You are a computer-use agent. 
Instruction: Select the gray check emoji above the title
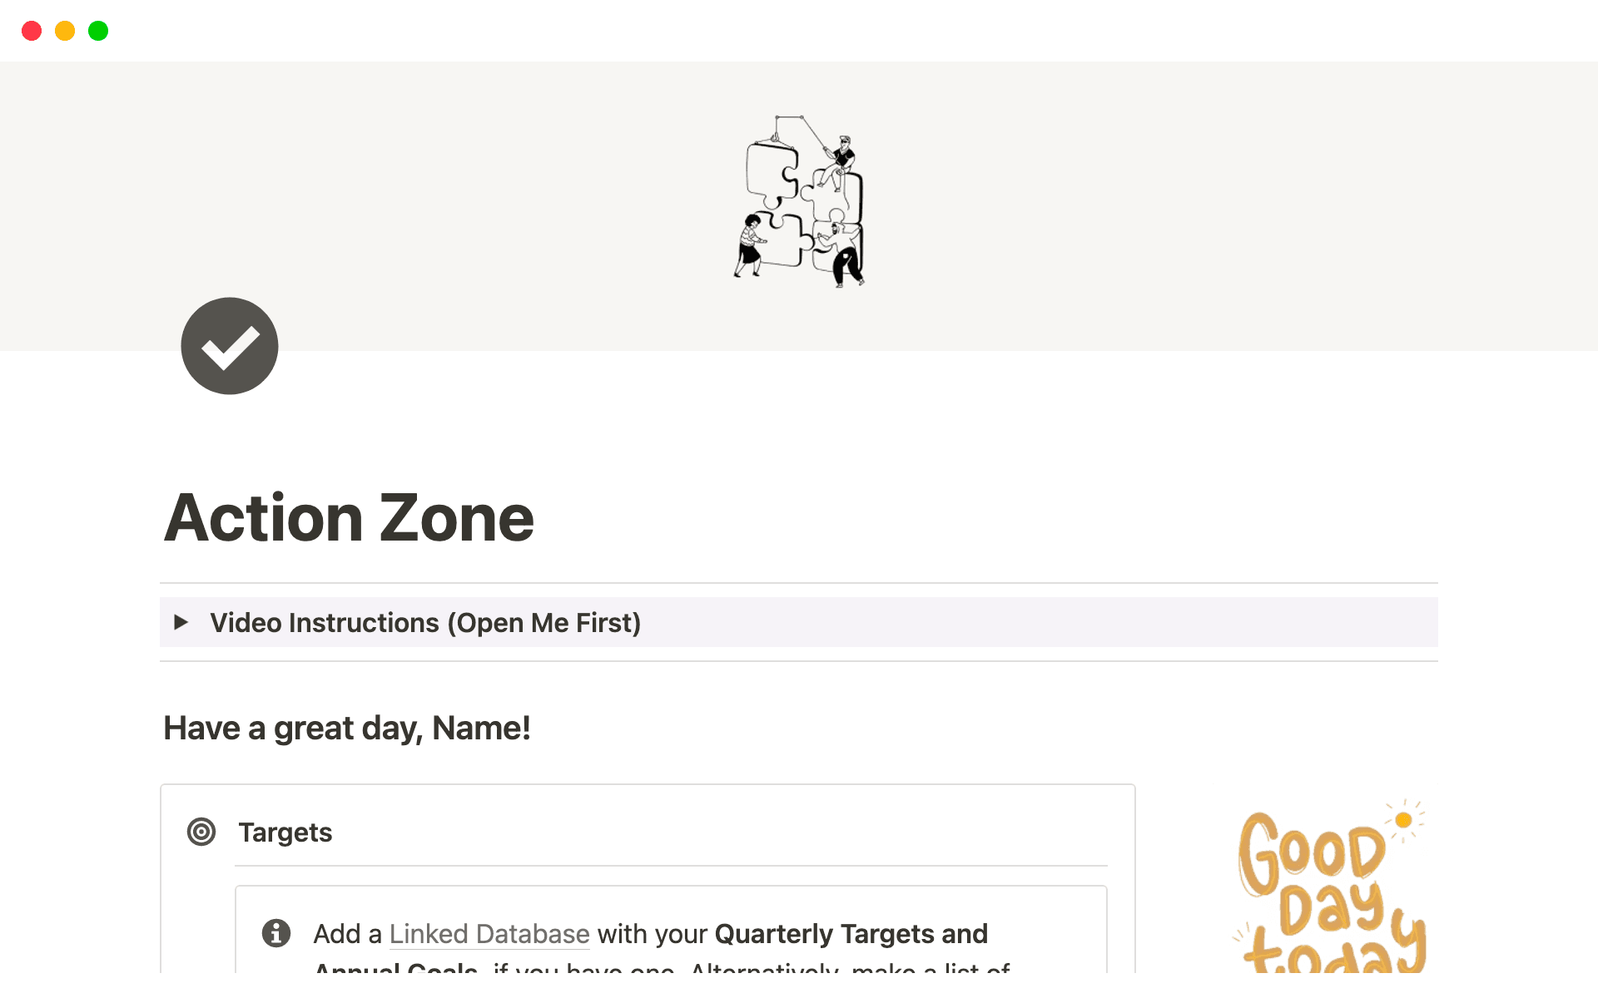pyautogui.click(x=229, y=345)
